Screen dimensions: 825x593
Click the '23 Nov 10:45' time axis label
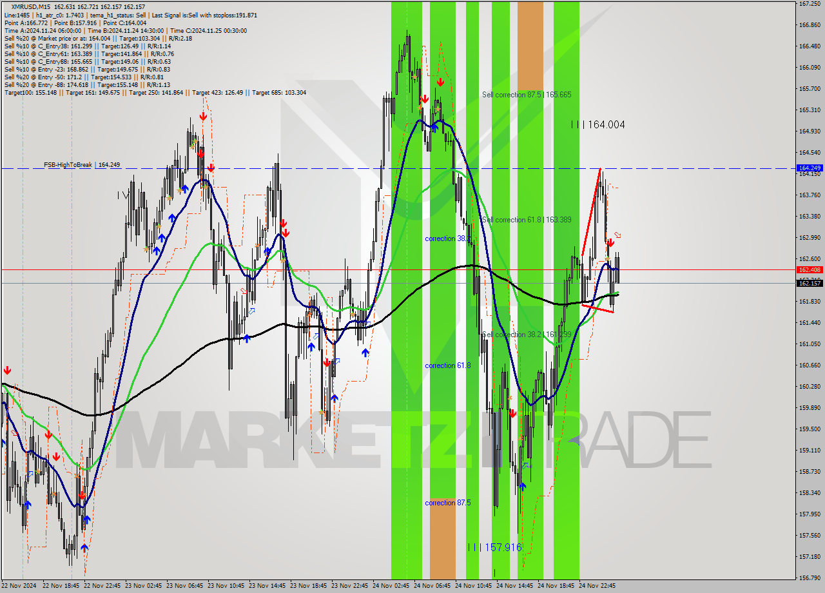[x=226, y=587]
